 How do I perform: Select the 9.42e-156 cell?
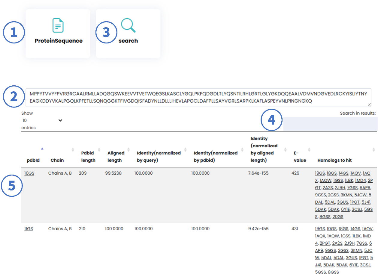258,229
